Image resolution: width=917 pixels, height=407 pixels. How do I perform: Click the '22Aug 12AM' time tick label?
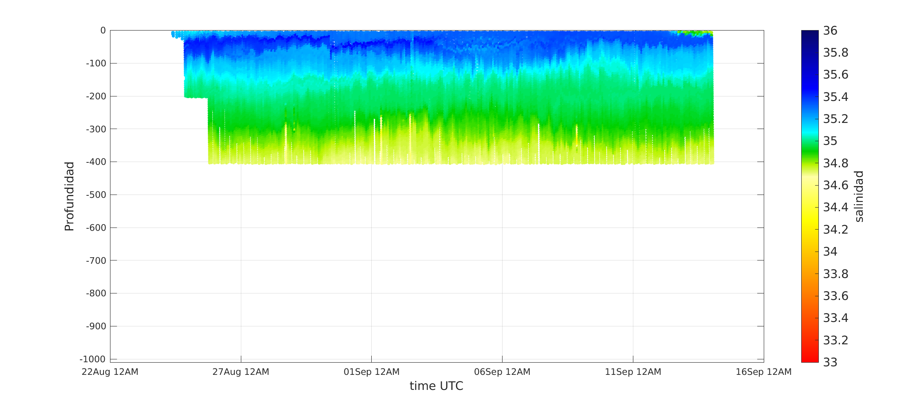110,372
